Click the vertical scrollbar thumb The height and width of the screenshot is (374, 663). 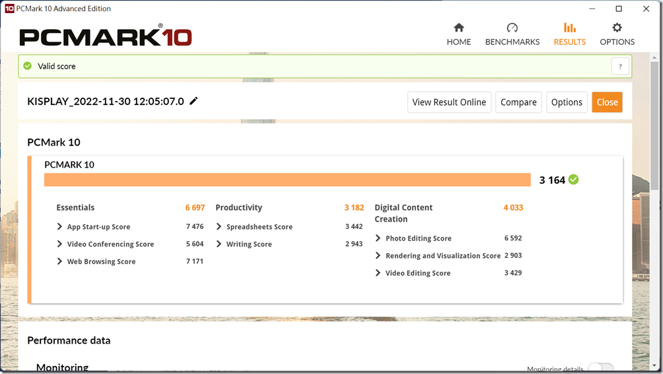point(654,127)
